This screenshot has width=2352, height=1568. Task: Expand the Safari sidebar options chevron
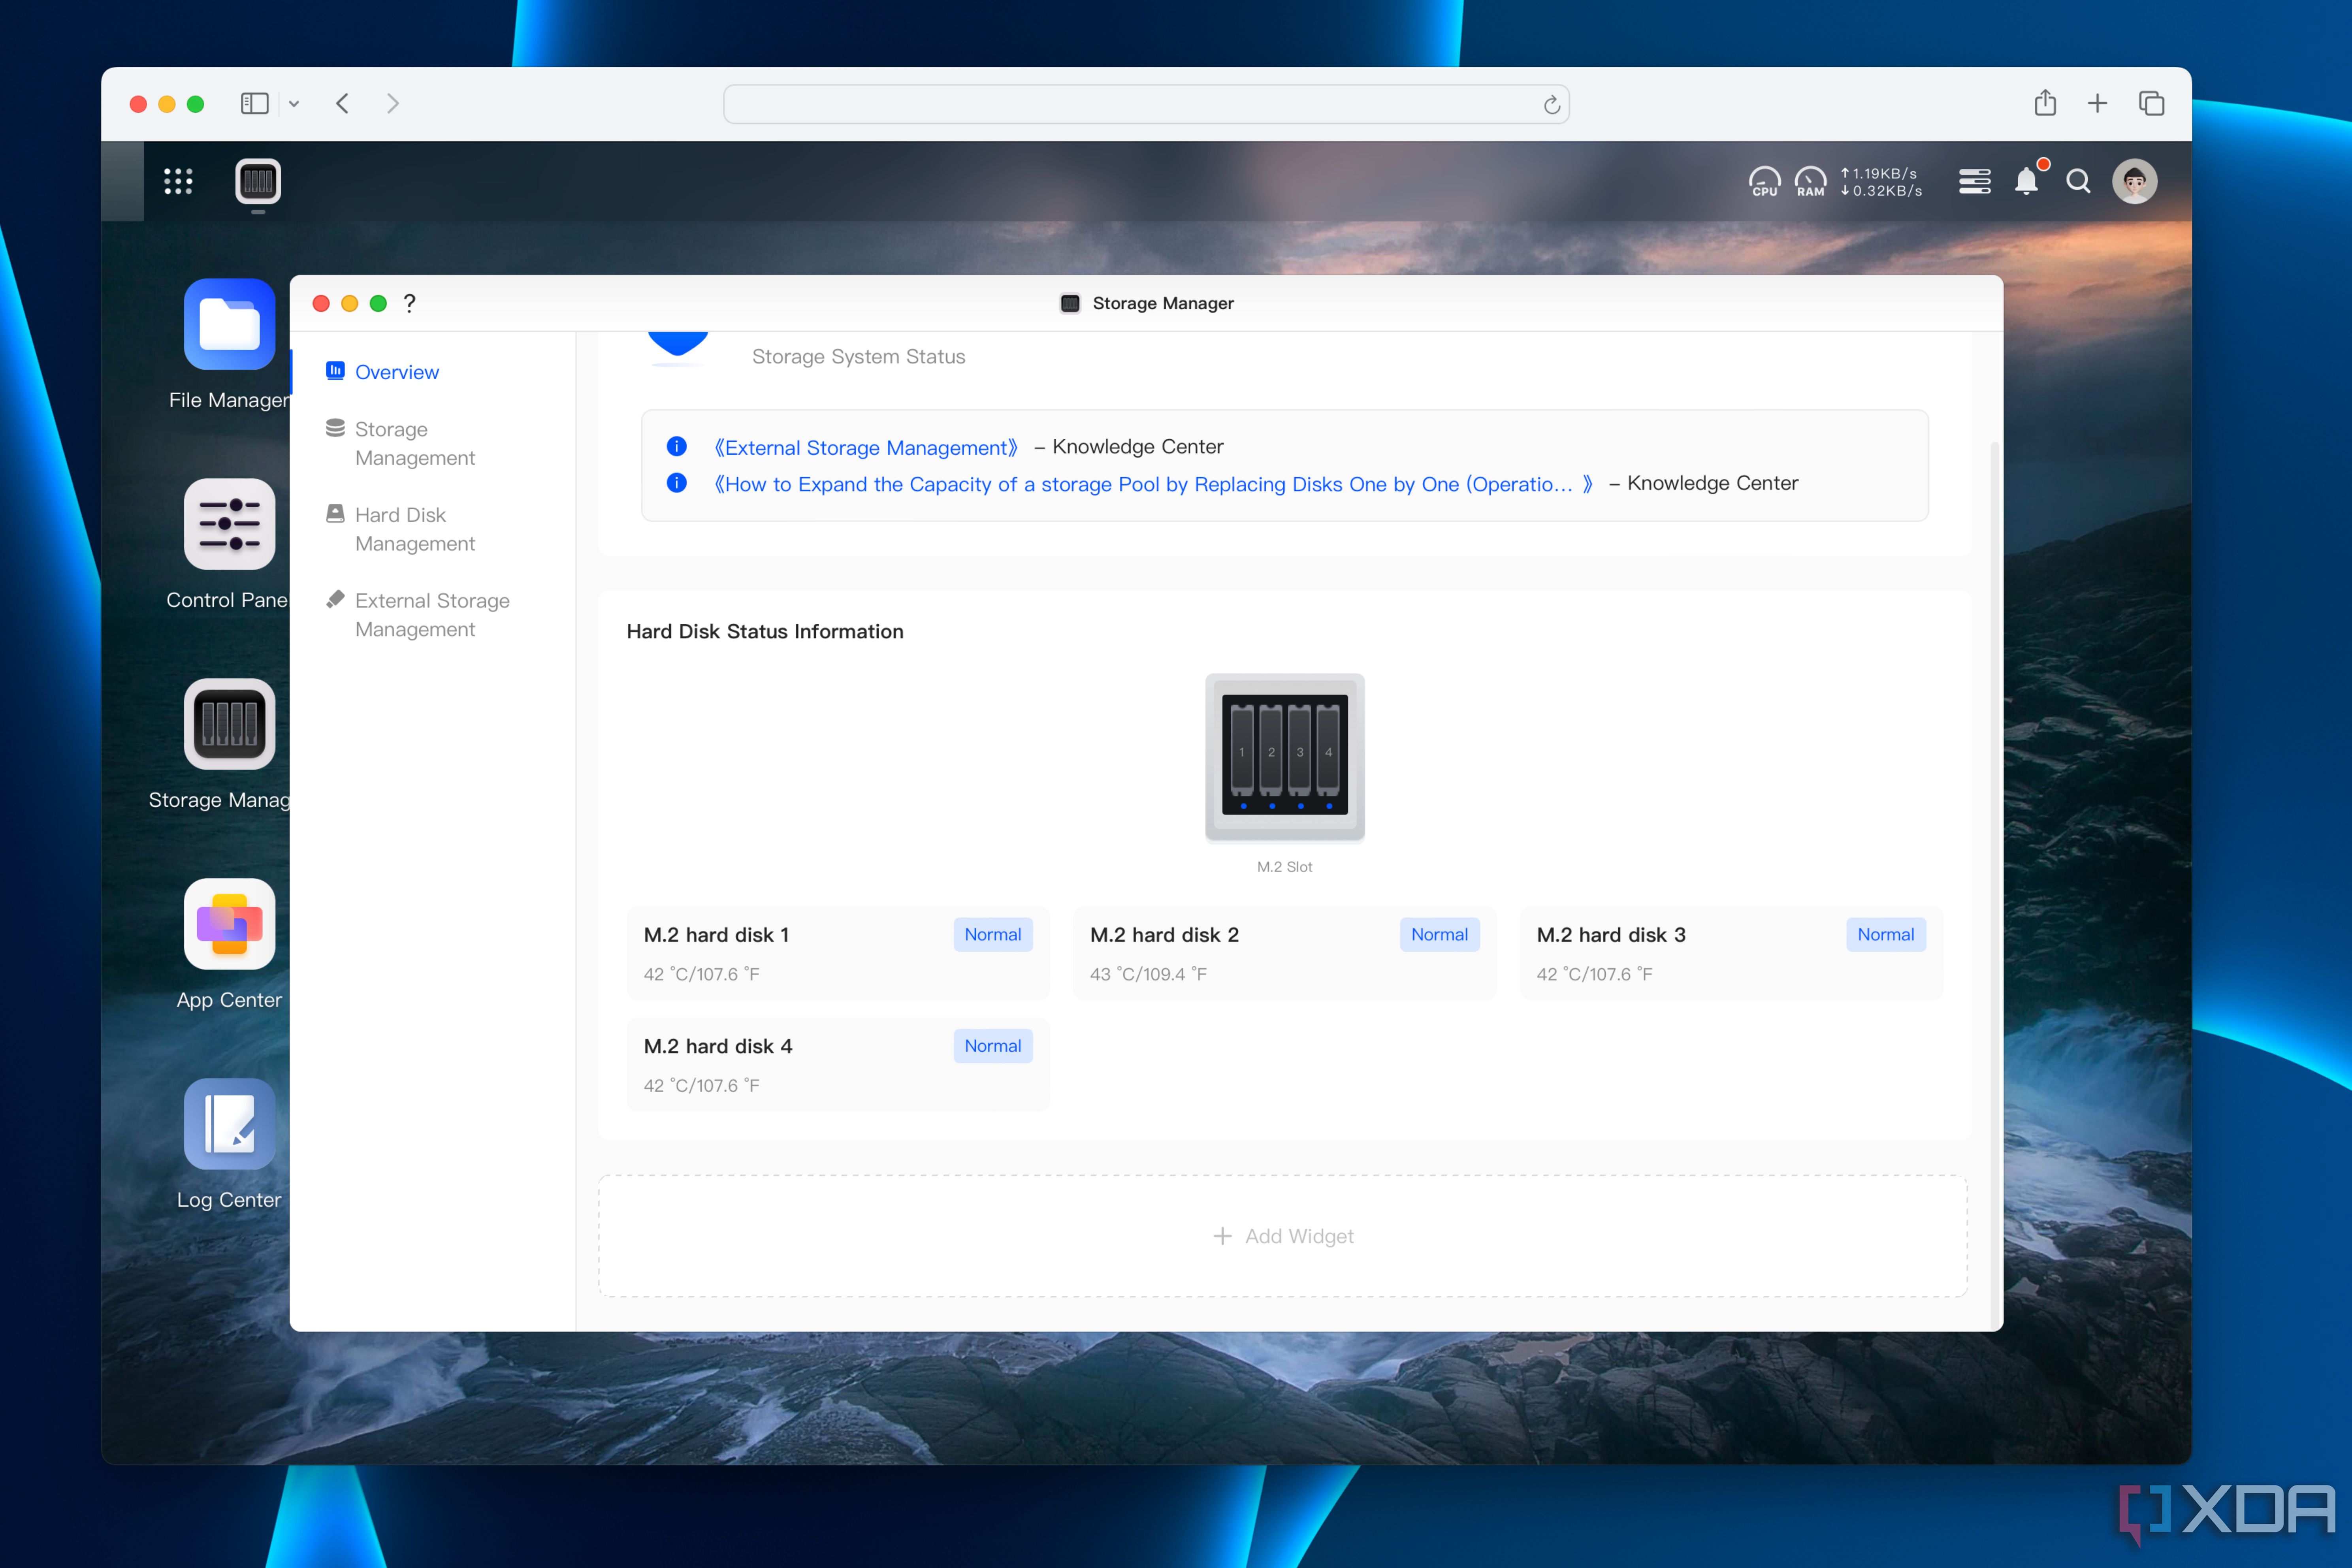click(x=294, y=104)
